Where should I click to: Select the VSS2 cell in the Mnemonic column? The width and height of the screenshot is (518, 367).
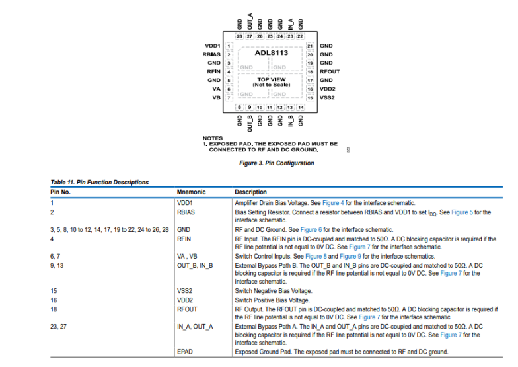[x=184, y=291]
